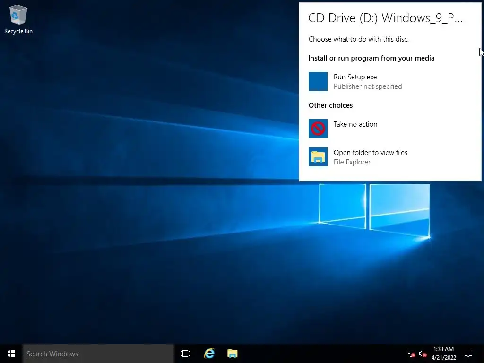Viewport: 484px width, 363px height.
Task: Click the 4/21/2022 date in tray
Action: point(443,358)
